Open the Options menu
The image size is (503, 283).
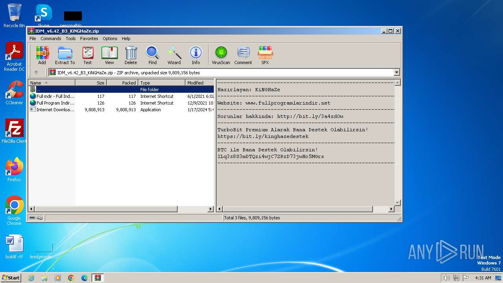pos(110,39)
